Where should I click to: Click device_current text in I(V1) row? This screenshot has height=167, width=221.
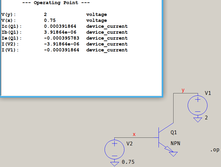pos(107,50)
